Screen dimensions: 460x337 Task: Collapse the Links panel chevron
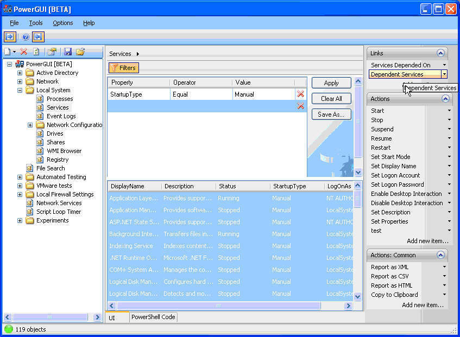(x=441, y=53)
